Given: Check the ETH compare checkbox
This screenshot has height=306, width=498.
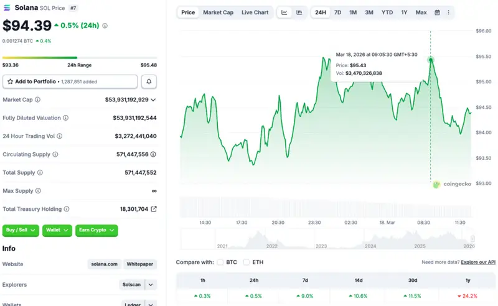Looking at the screenshot, I should [246, 262].
